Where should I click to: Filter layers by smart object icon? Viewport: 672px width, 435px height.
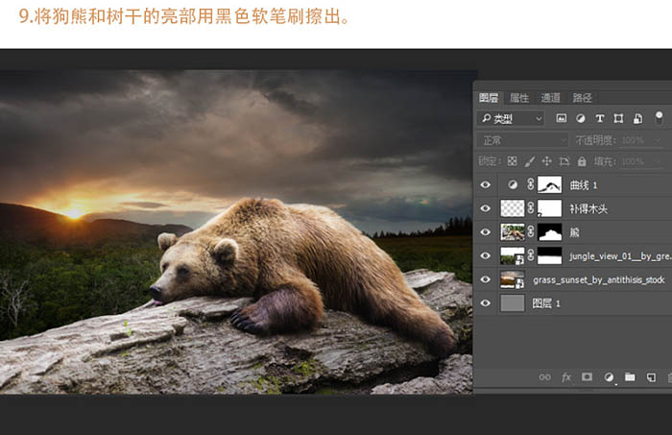tap(637, 118)
